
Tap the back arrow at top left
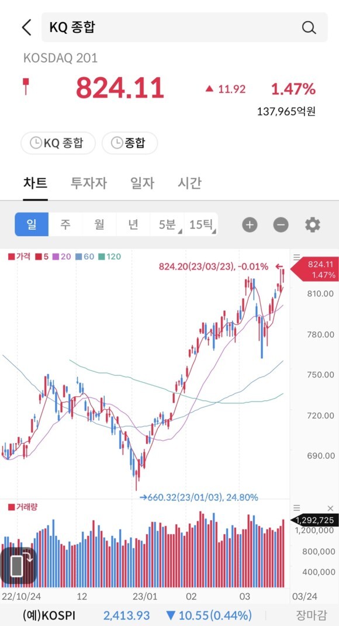pyautogui.click(x=25, y=27)
